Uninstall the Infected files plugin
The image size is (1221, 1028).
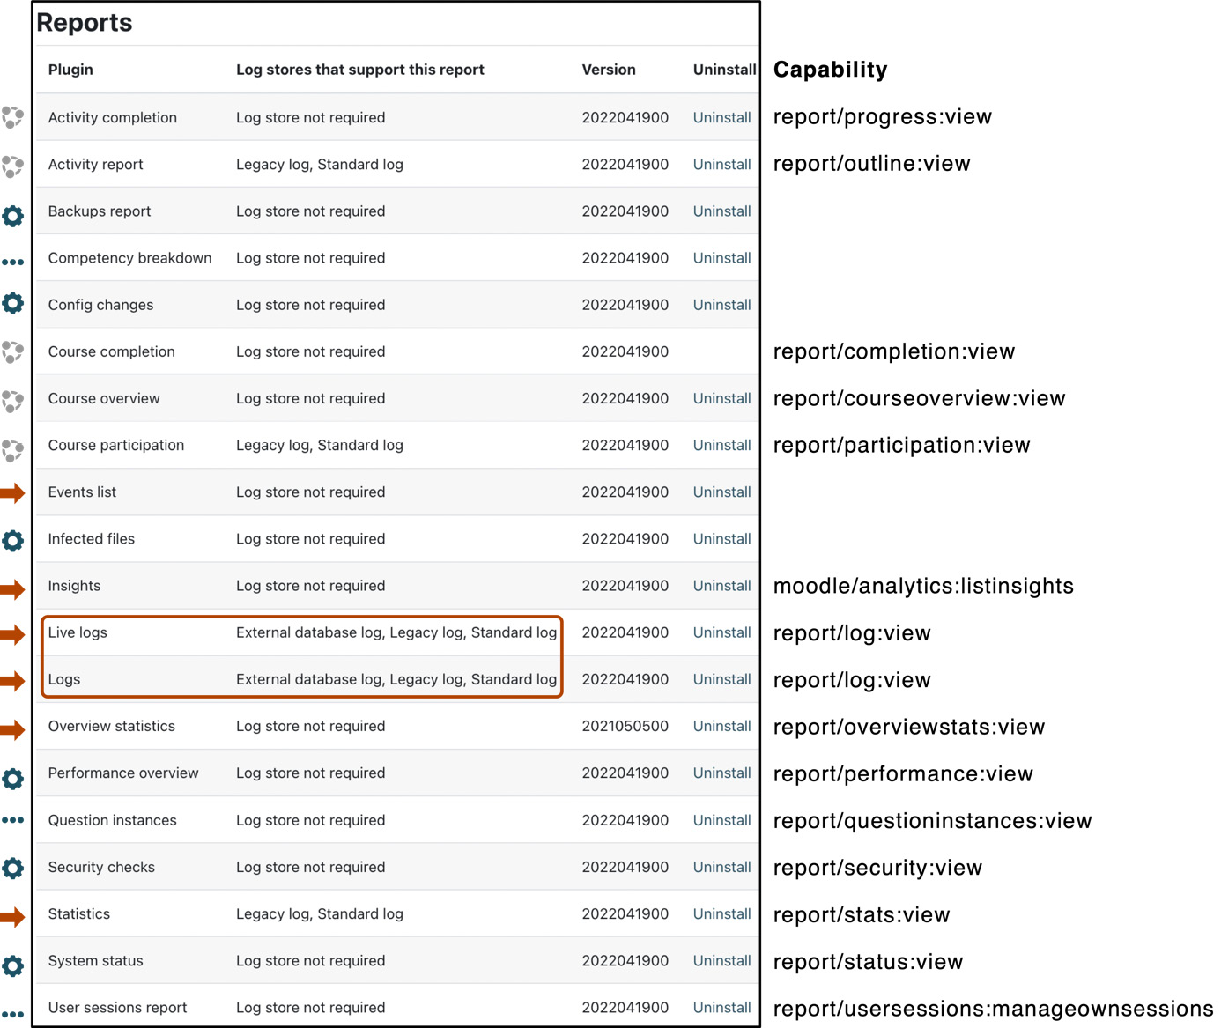tap(721, 539)
